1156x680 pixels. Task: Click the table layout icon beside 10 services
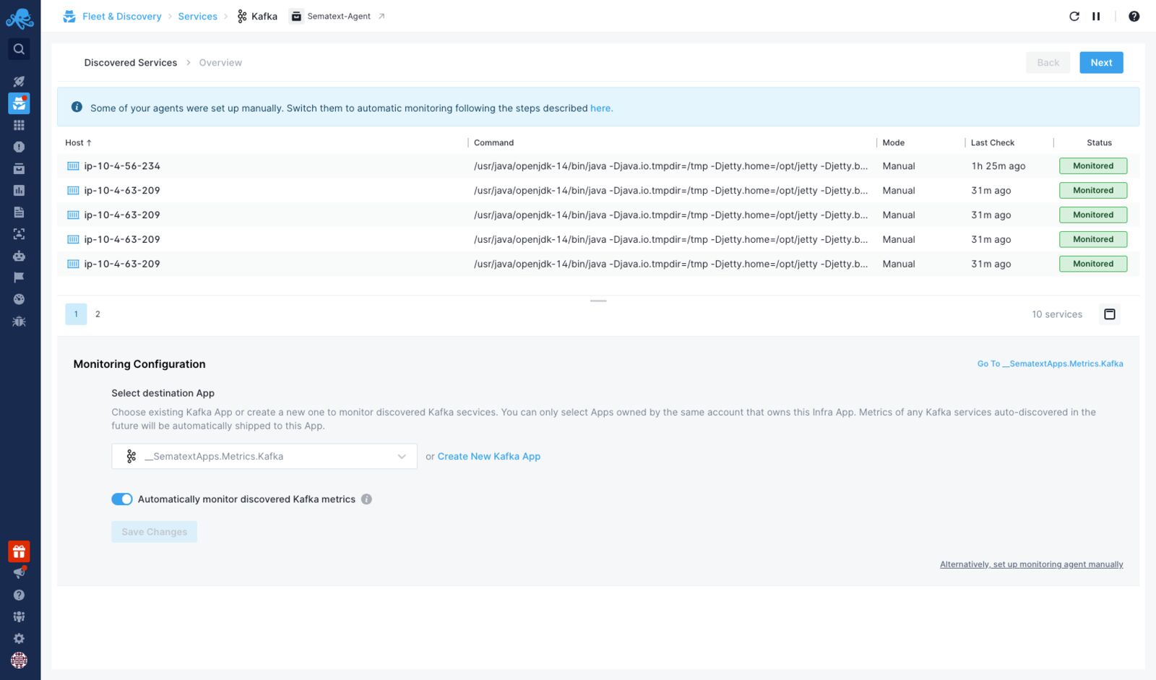[x=1110, y=314]
